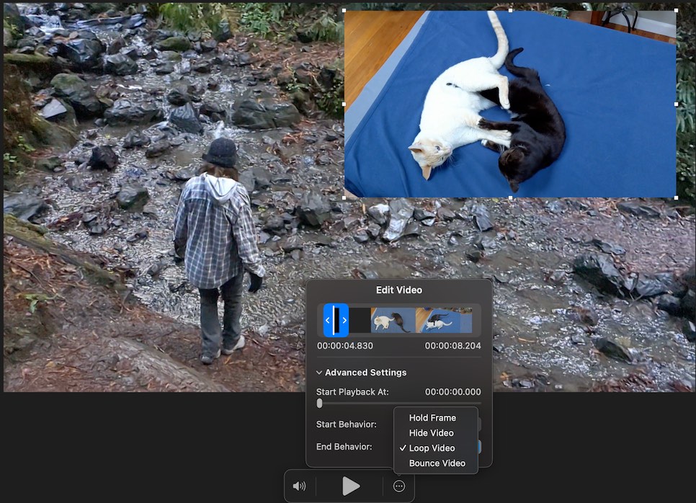Click the top-center handle of cat video
Viewport: 696px width, 503px height.
(510, 10)
